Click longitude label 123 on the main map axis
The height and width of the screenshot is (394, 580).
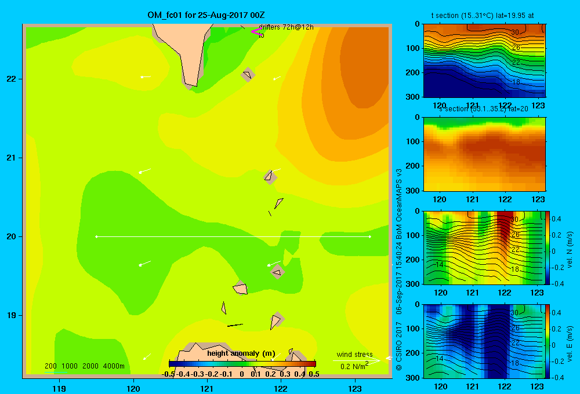[355, 388]
